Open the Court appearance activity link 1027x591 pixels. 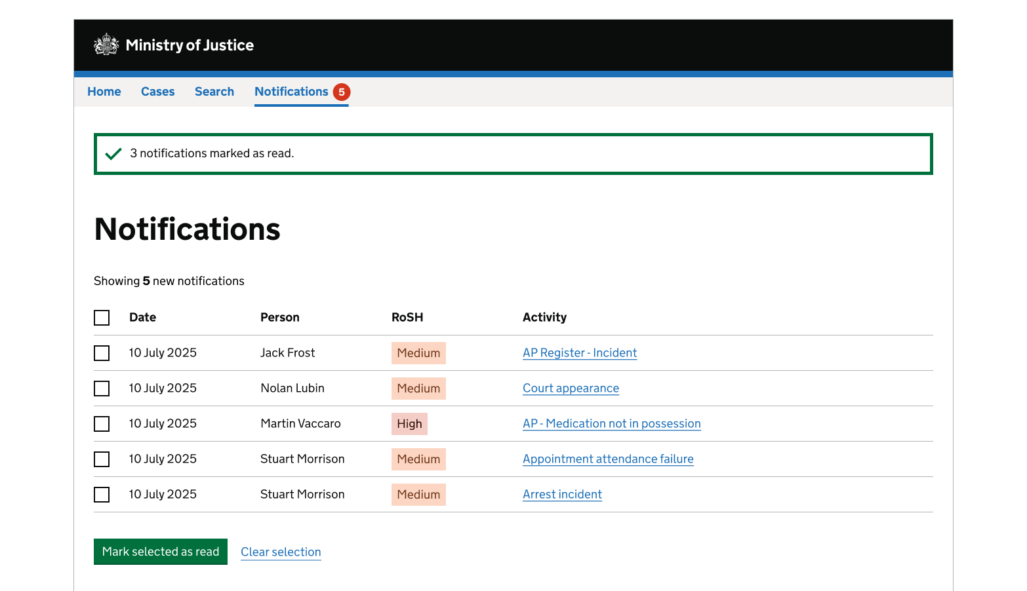(x=571, y=388)
